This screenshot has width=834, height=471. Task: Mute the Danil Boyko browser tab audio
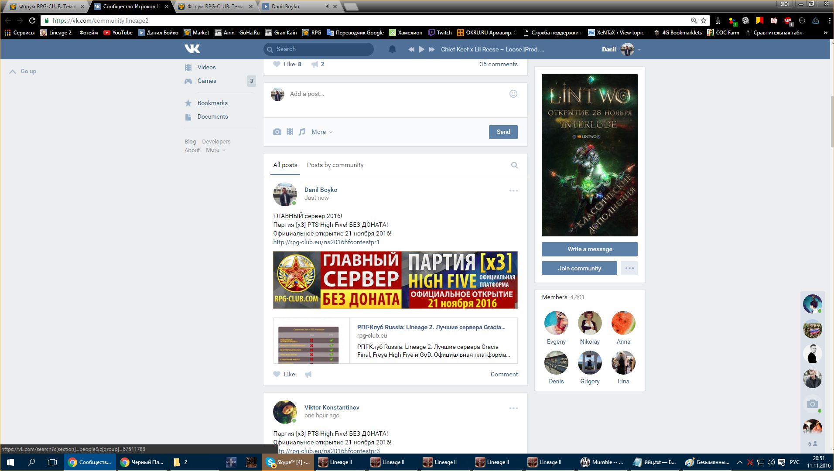(328, 7)
